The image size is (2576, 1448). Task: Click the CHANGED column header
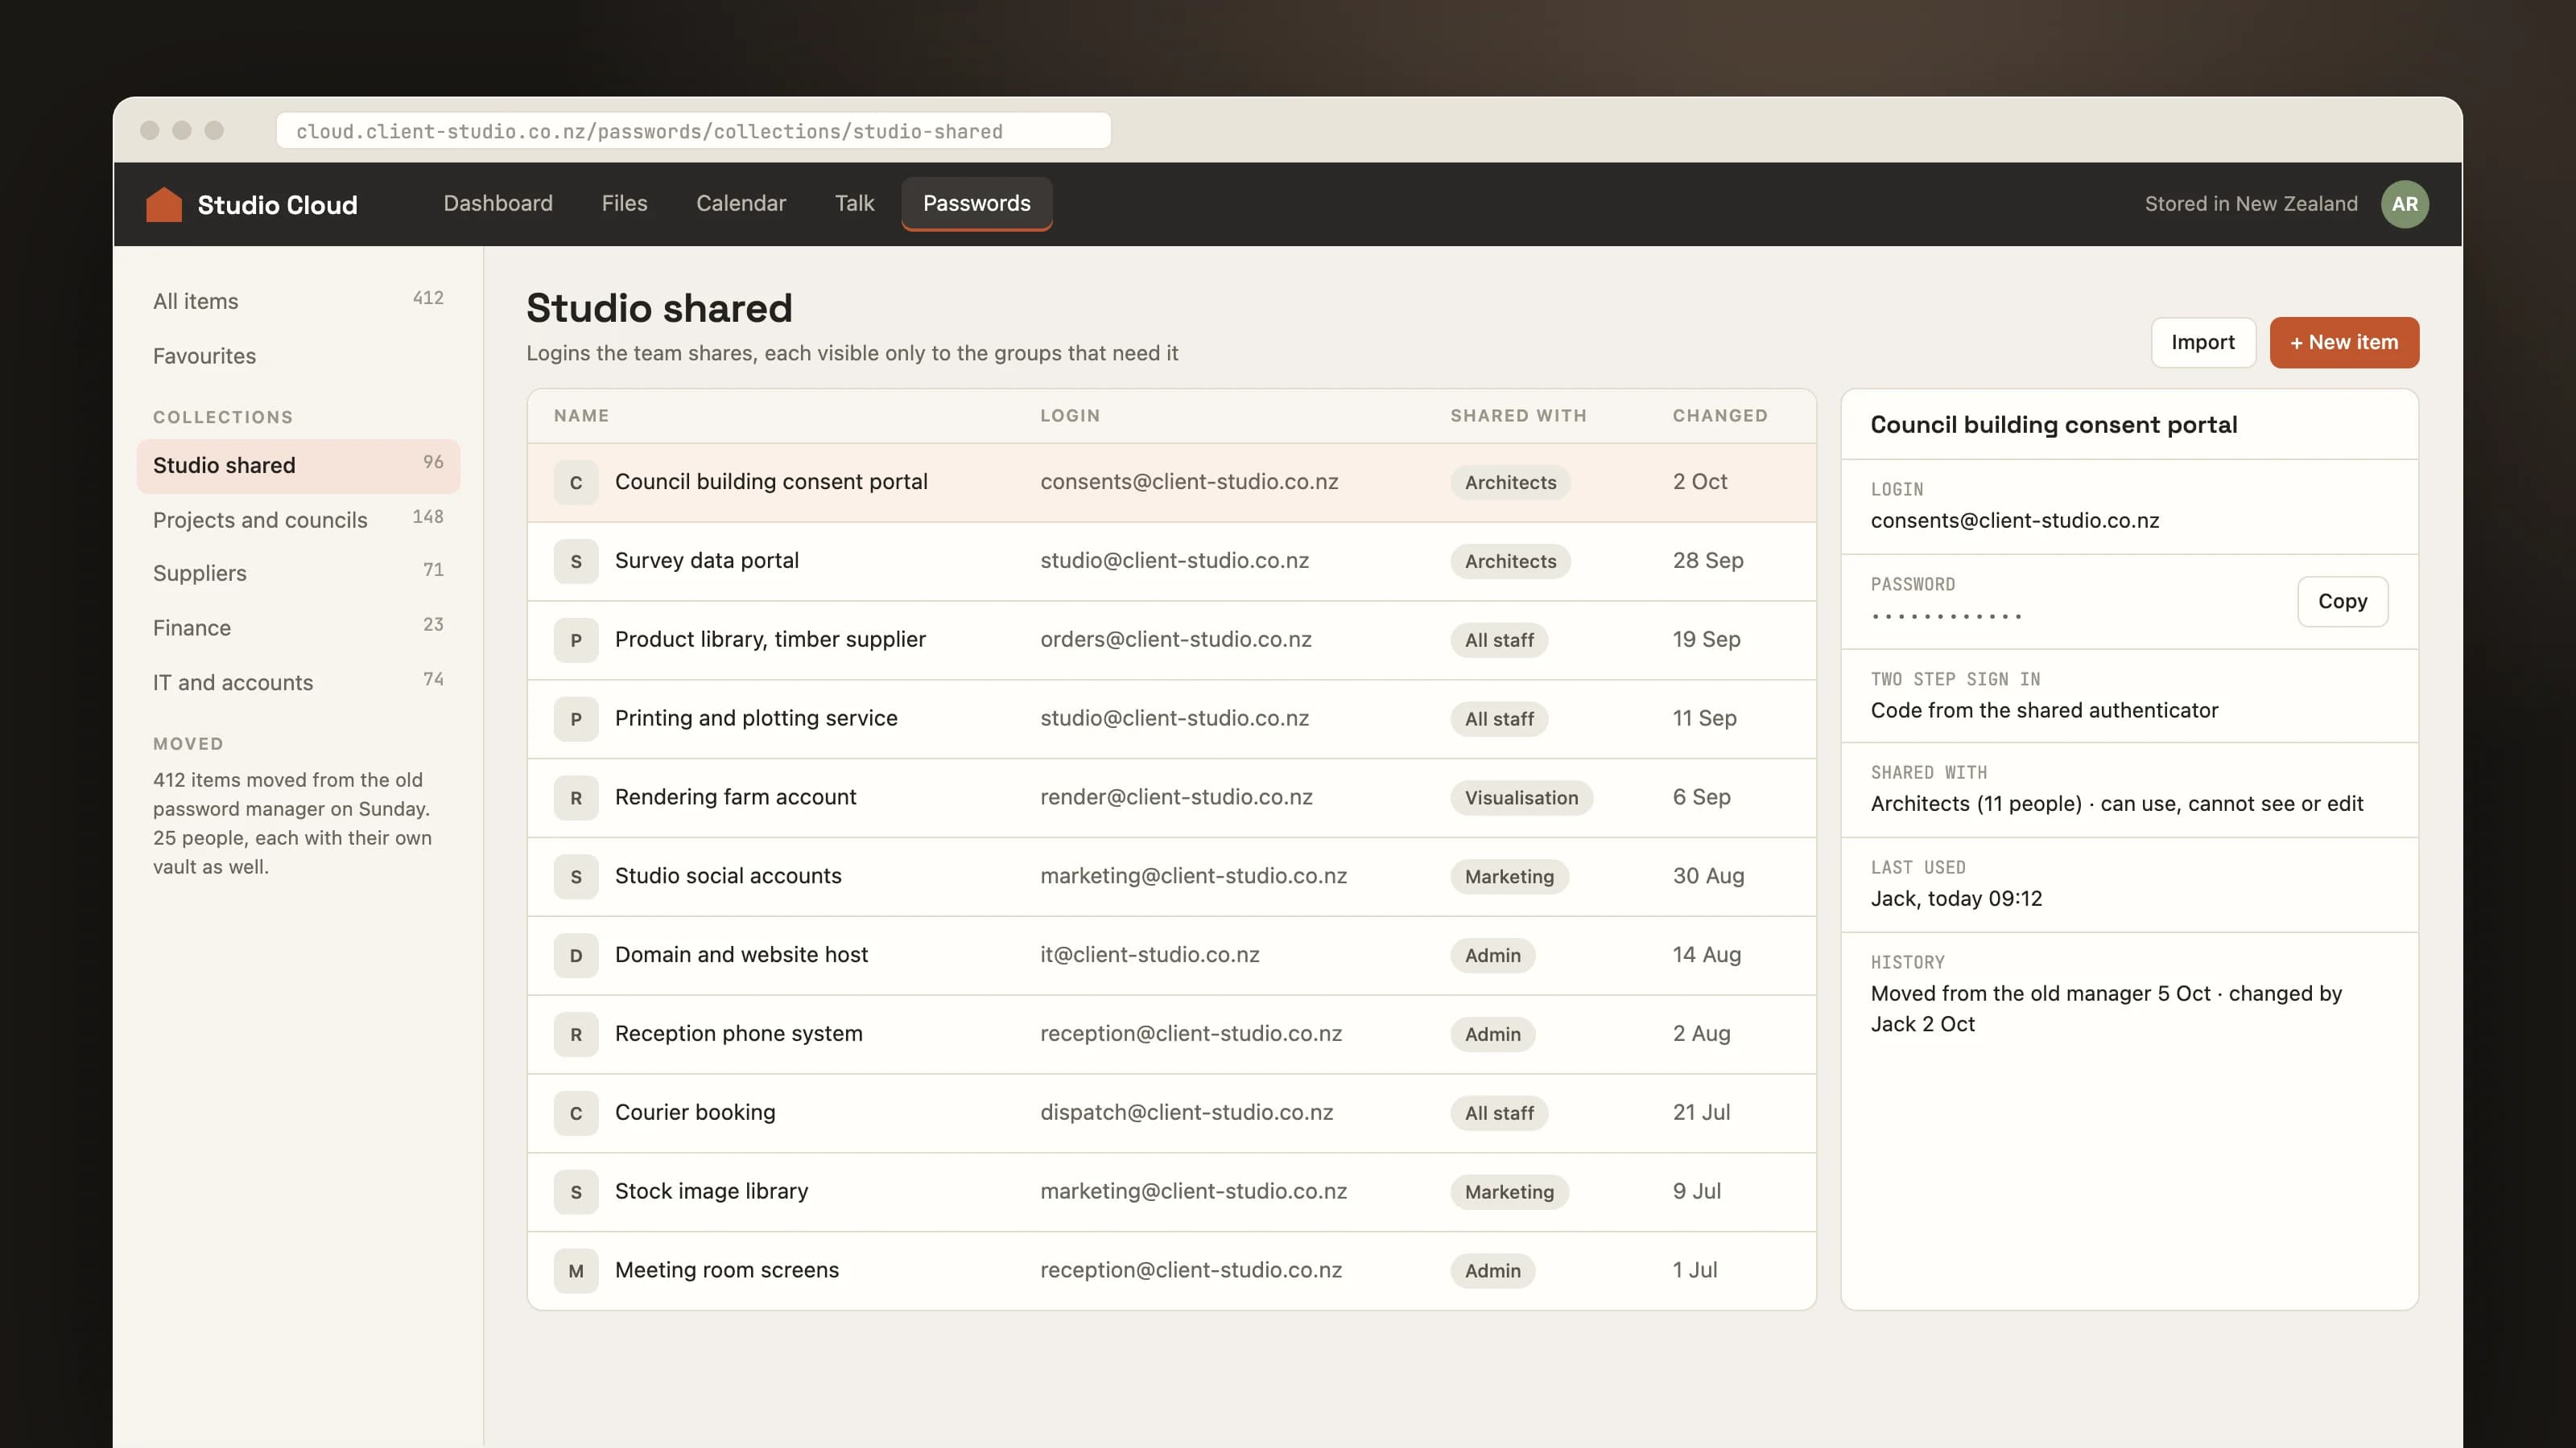[x=1720, y=416]
